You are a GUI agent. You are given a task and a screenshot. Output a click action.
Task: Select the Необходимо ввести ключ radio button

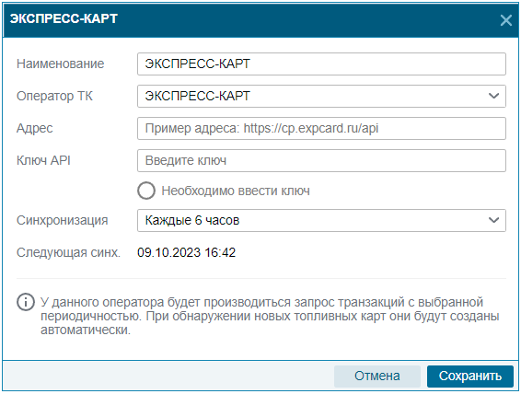click(146, 191)
